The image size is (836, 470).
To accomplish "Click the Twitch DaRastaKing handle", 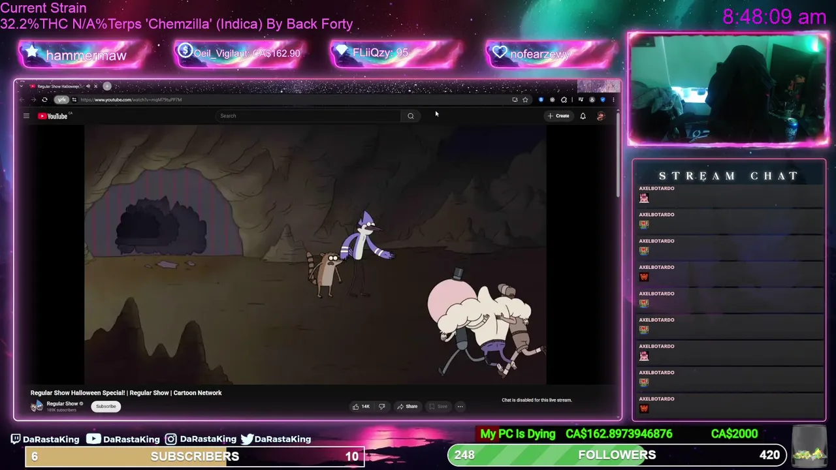I will (x=44, y=439).
